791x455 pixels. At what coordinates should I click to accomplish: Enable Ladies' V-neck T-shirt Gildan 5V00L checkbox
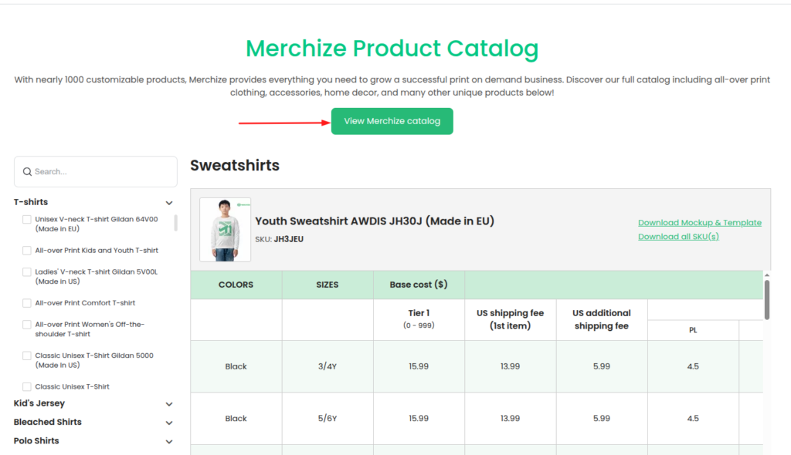pyautogui.click(x=27, y=272)
